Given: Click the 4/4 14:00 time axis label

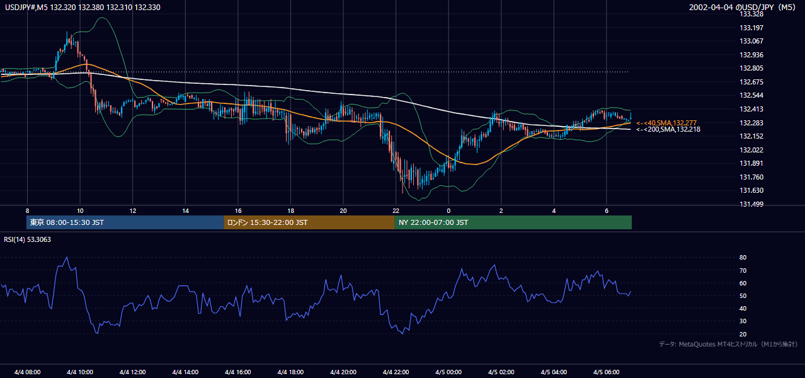Looking at the screenshot, I should point(185,372).
